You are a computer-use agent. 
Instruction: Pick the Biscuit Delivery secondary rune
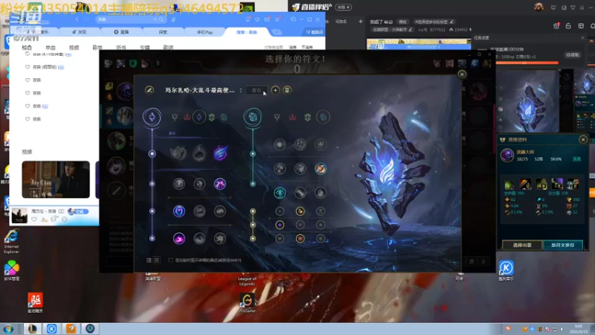[321, 169]
